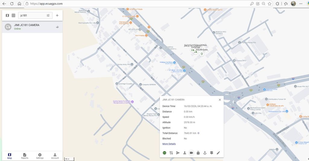
Task: Click the person driver icon in popup
Action: [x=184, y=153]
